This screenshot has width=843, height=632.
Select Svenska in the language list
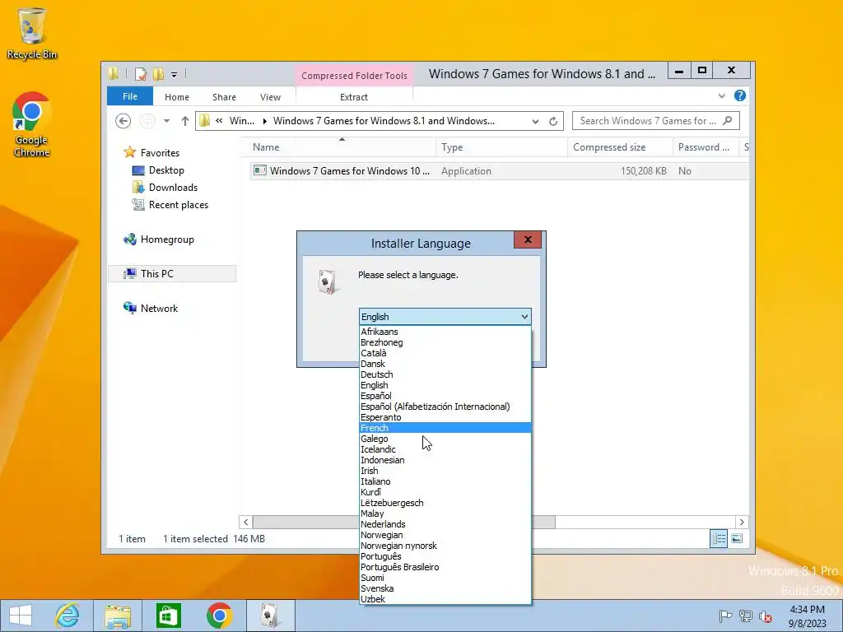tap(445, 588)
